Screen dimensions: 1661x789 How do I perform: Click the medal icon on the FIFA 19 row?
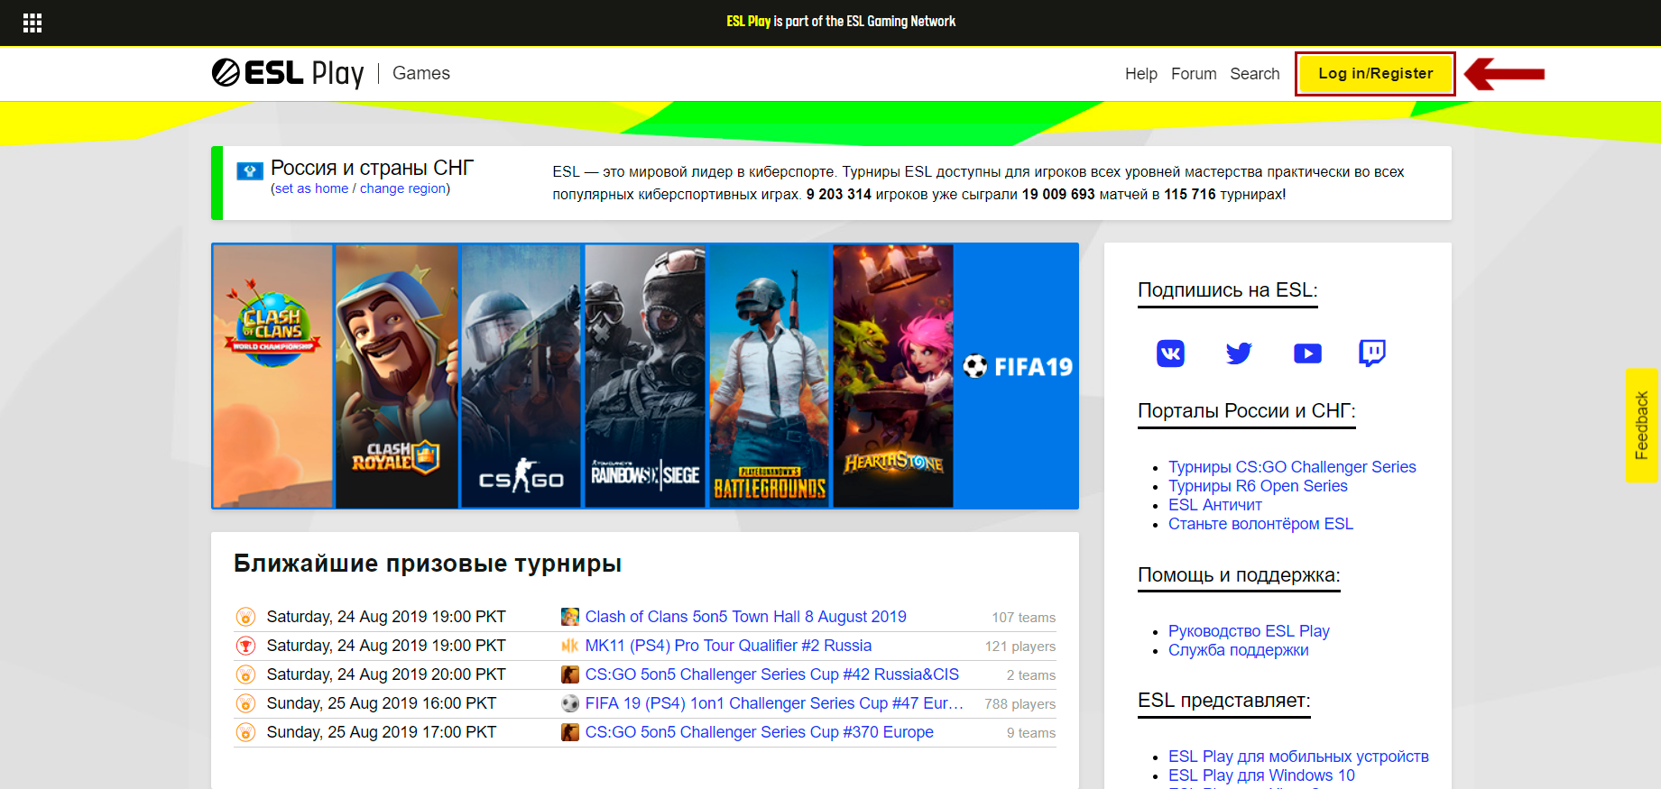coord(245,703)
